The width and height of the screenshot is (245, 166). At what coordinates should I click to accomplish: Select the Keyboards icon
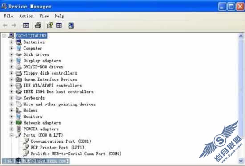[x=19, y=98]
